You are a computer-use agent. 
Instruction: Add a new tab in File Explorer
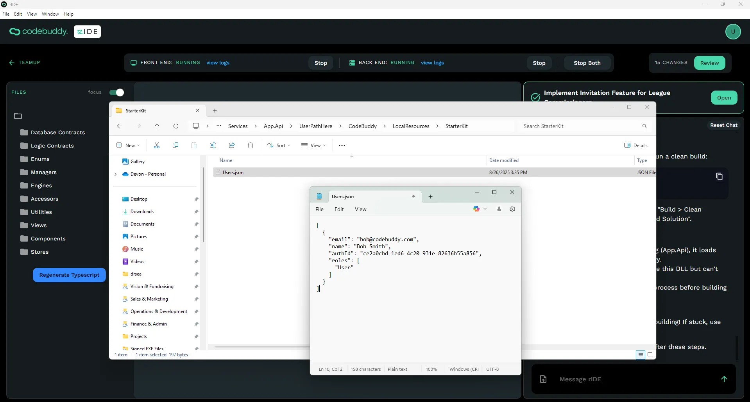coord(215,110)
